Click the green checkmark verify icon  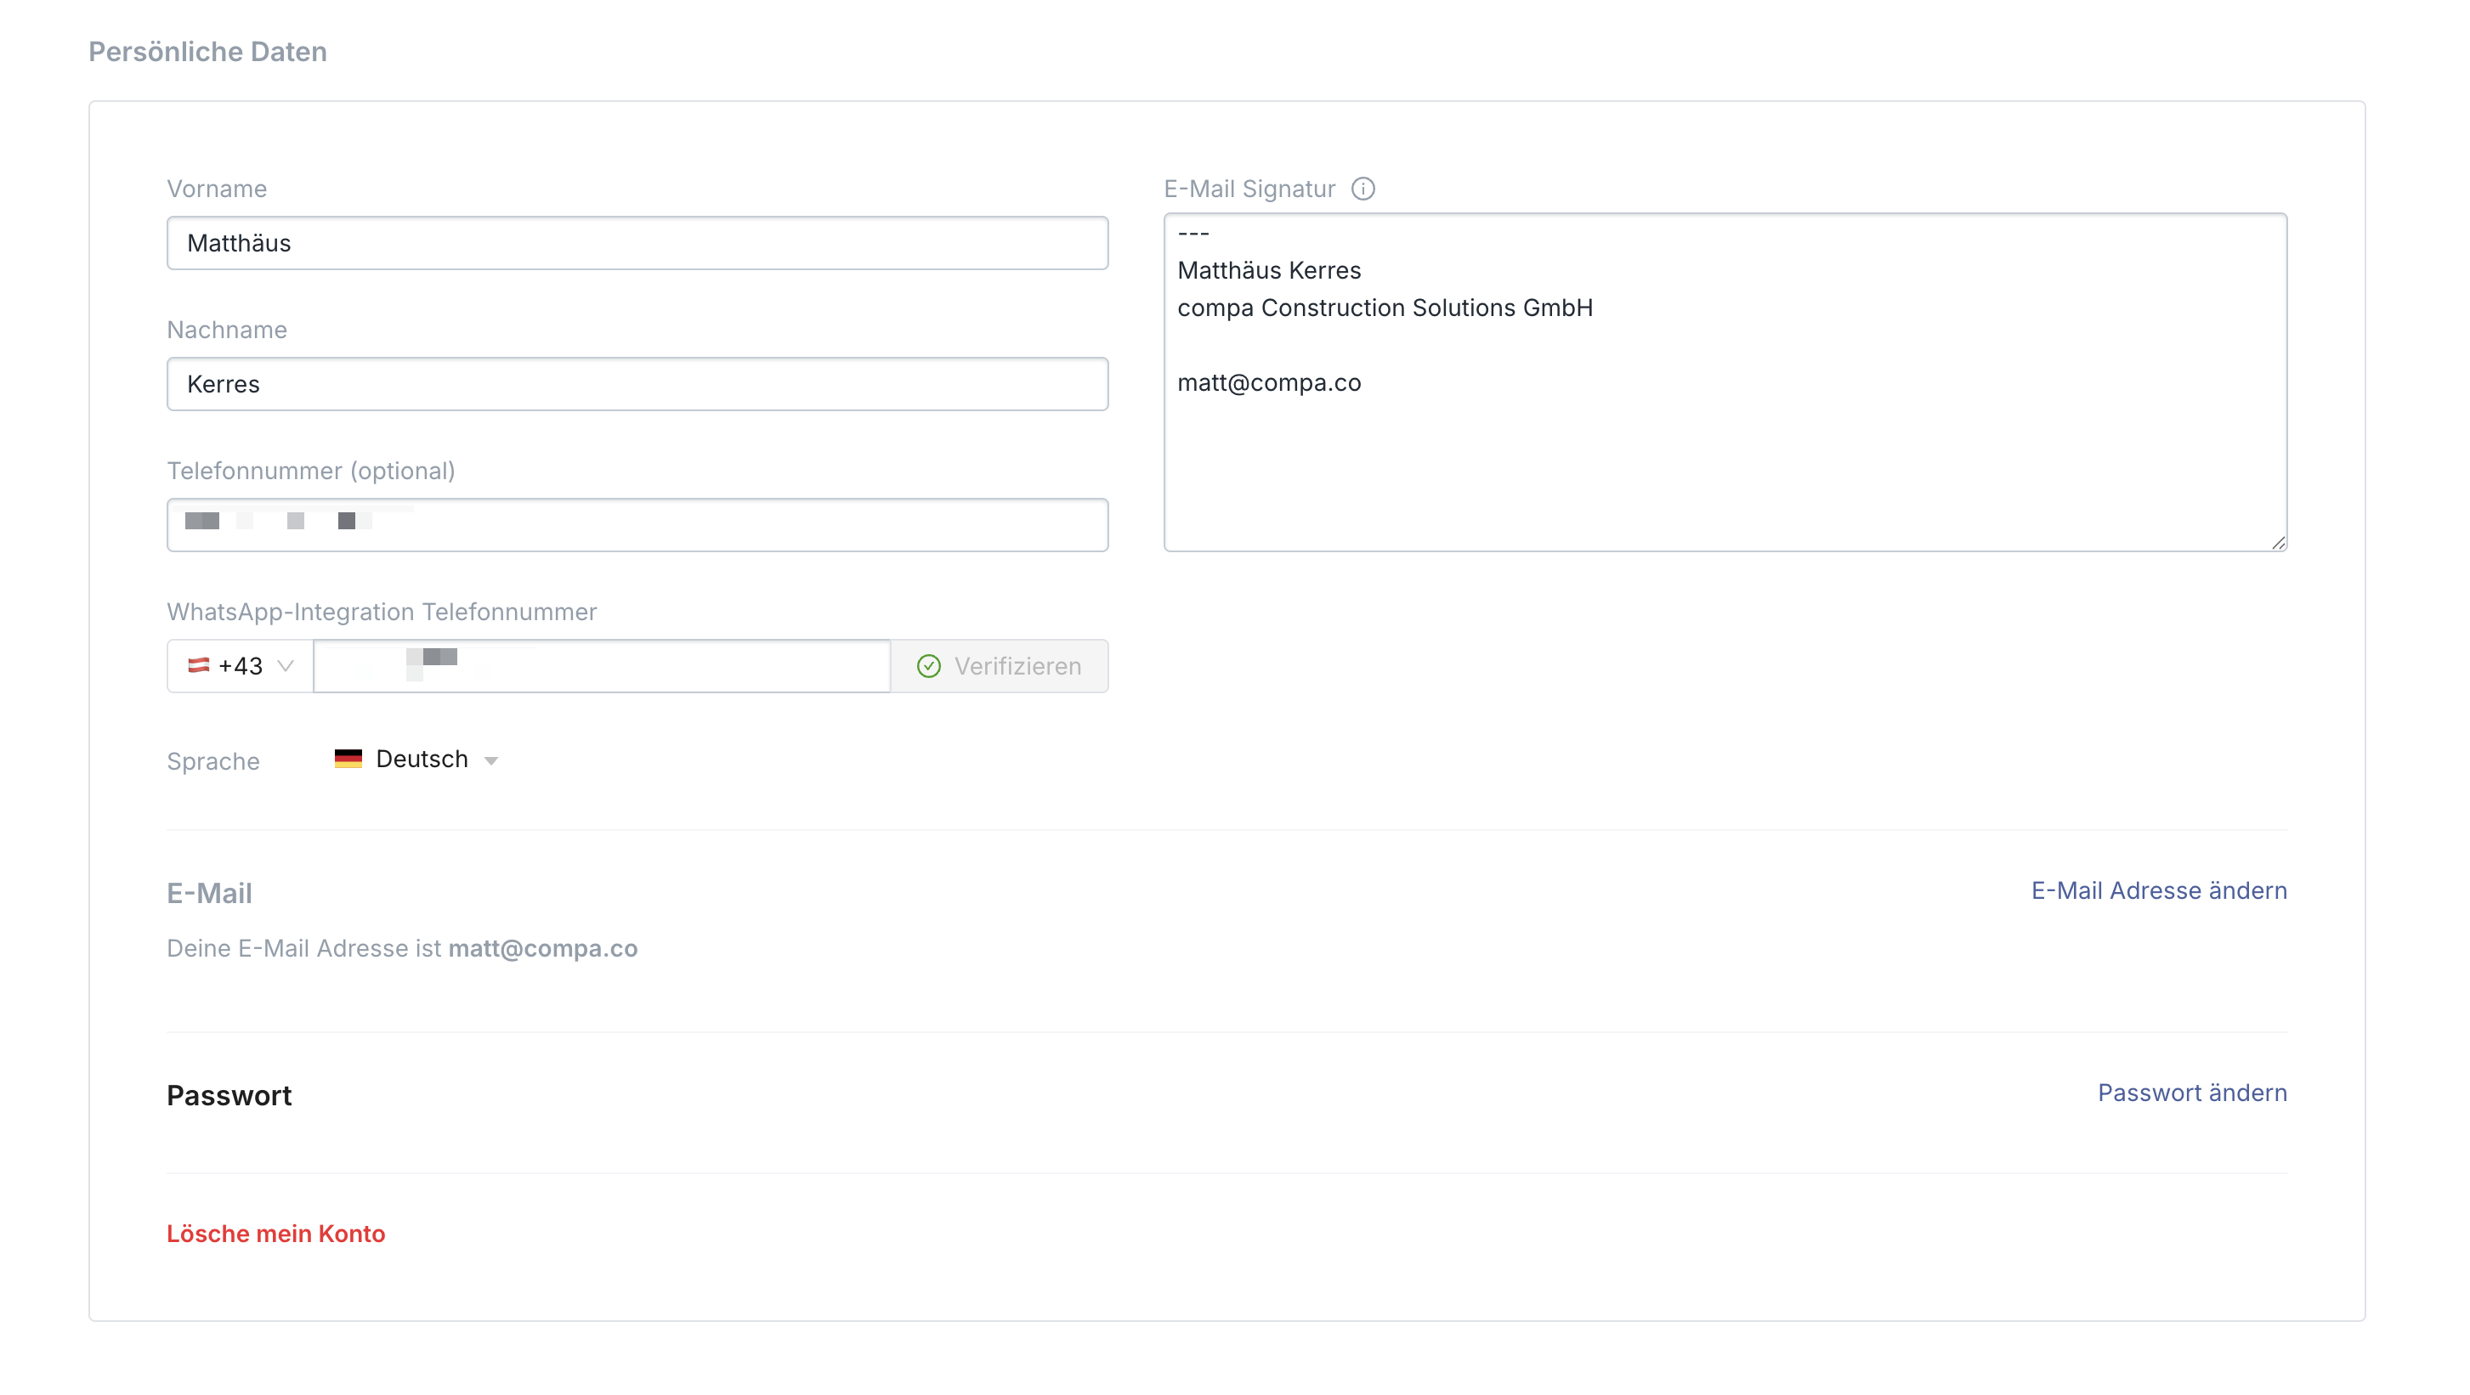click(928, 666)
